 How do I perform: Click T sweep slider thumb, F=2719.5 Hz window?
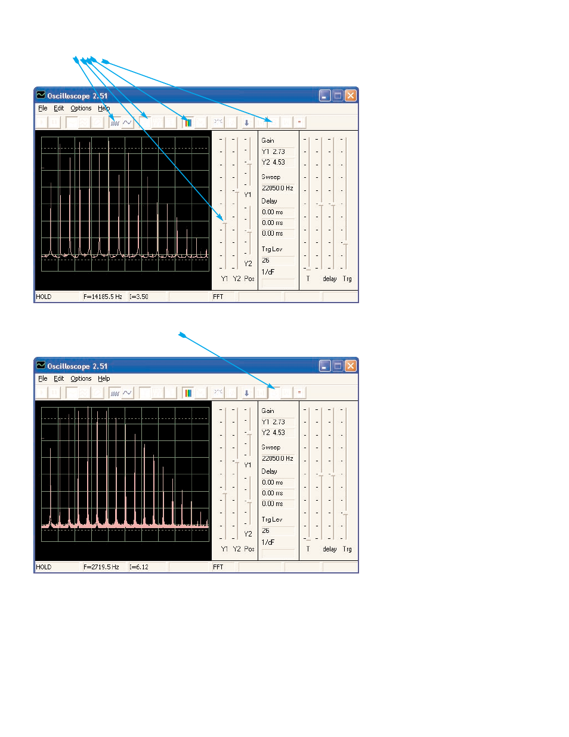308,539
